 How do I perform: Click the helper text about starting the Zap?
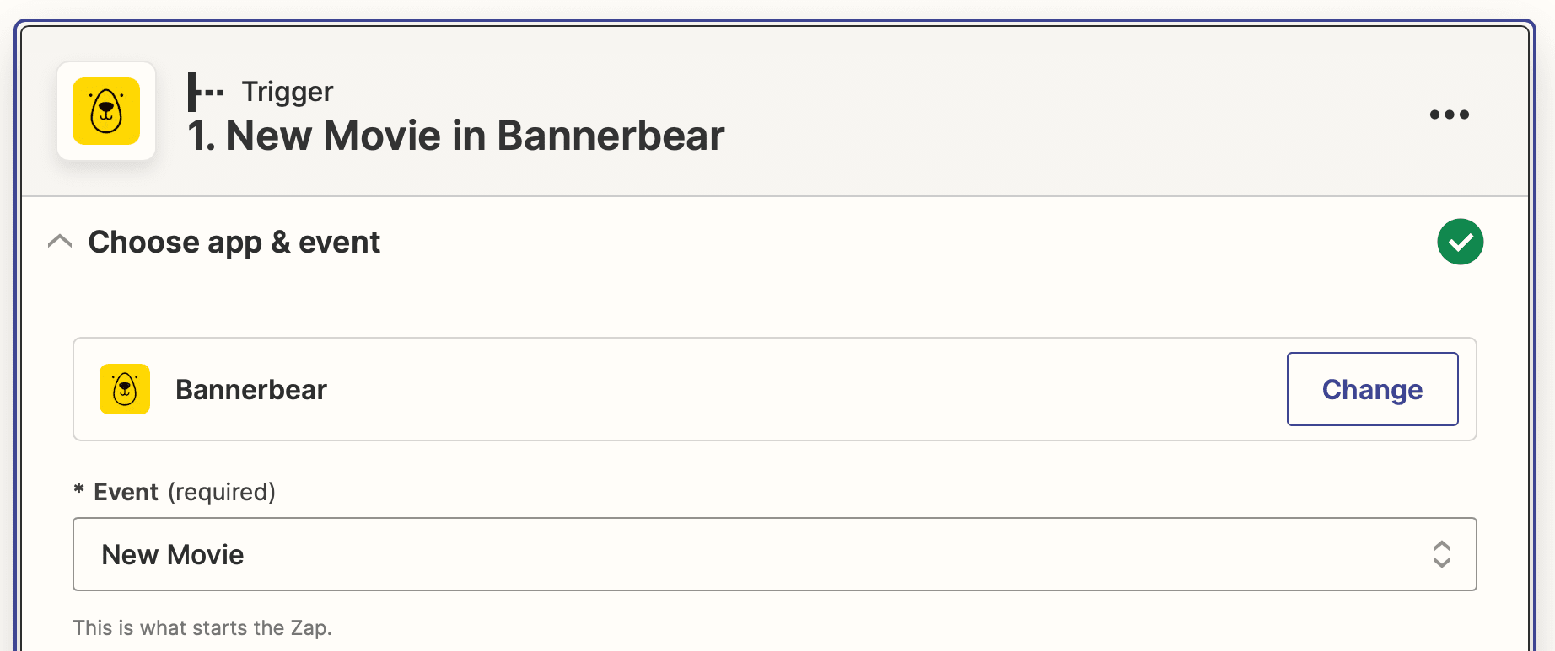pyautogui.click(x=202, y=628)
